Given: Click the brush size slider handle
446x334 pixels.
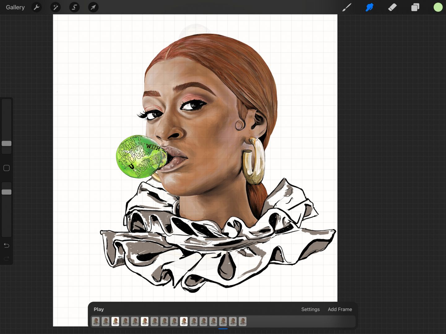Looking at the screenshot, I should (6, 143).
